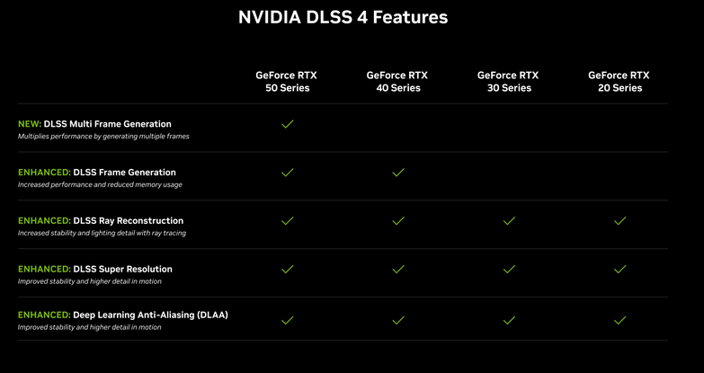Click the RTX 20 Ray Reconstruction checkmark

(x=619, y=221)
